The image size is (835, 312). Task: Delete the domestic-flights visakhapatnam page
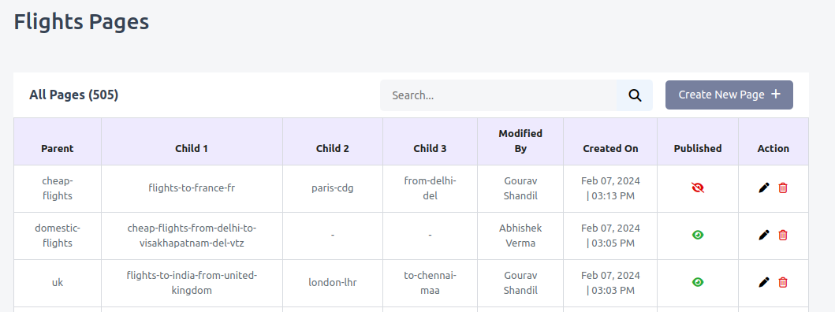(x=783, y=235)
